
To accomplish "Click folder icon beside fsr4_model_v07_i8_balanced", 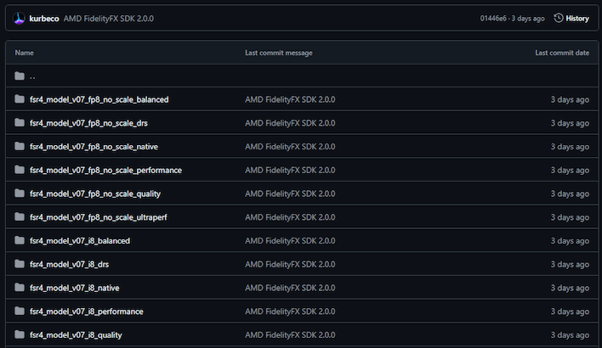I will (x=20, y=241).
